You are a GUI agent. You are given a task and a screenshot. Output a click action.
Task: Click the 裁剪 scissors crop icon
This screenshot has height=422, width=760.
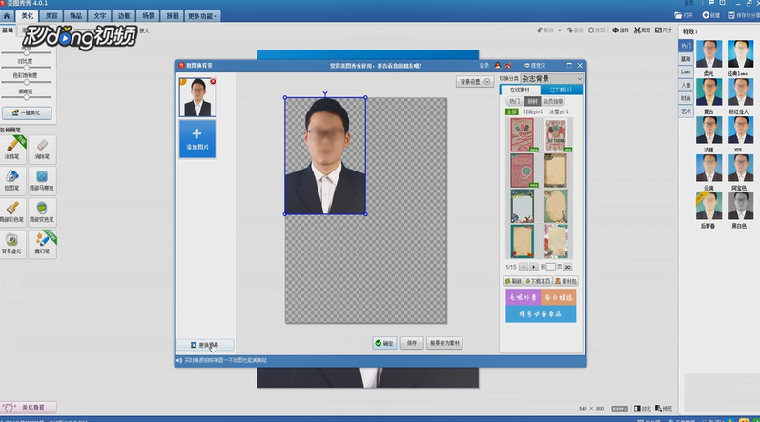point(642,30)
